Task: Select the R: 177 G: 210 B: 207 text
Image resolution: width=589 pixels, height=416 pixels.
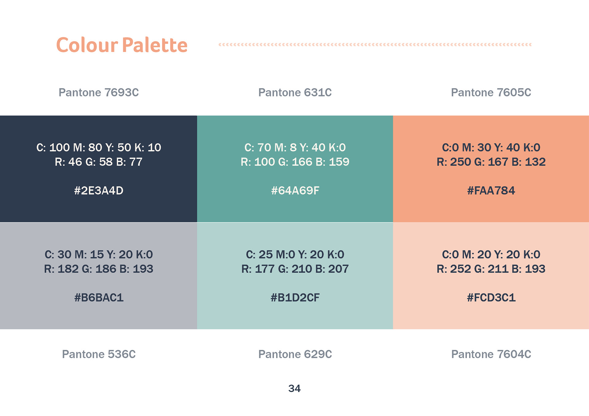Action: (x=295, y=269)
